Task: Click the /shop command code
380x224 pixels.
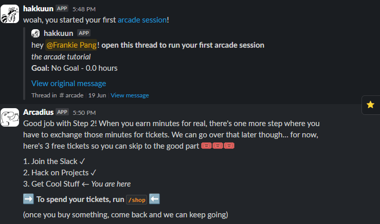Action: click(x=136, y=199)
